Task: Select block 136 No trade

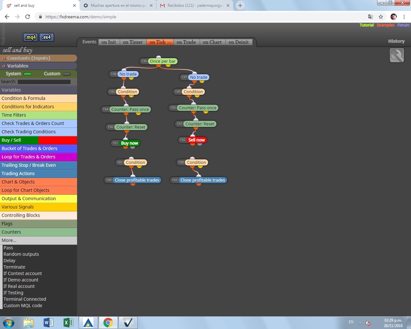Action: point(128,74)
